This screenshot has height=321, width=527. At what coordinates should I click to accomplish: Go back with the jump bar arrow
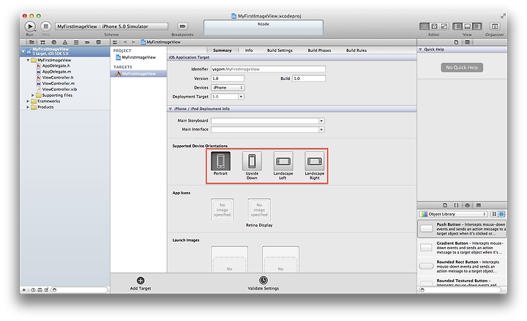124,43
